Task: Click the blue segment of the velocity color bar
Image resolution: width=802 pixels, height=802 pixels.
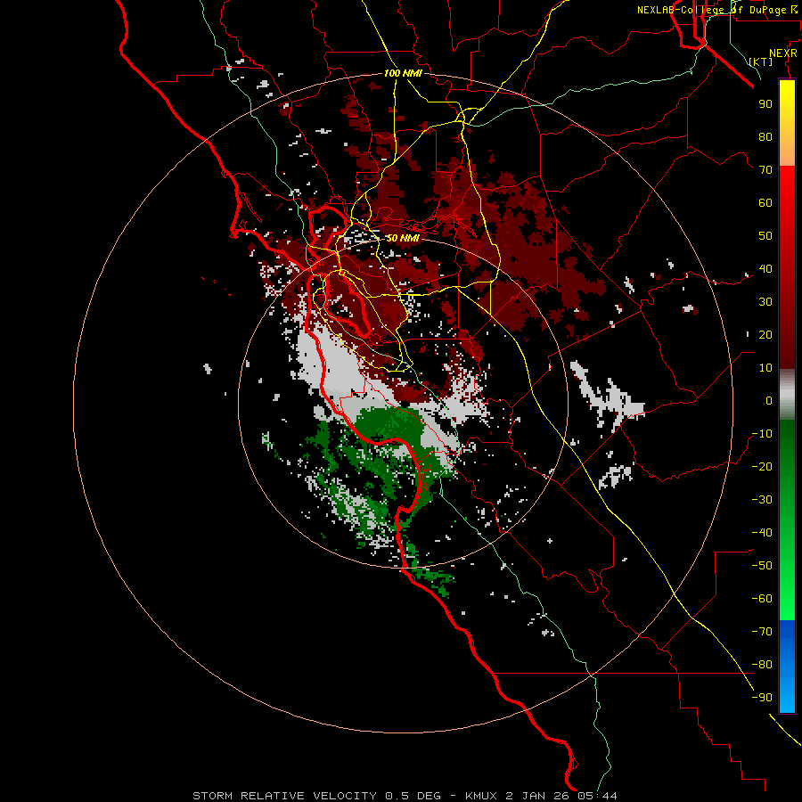Action: point(787,666)
